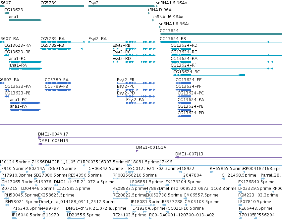Click the RC0-DA0001-120700-013-A02 feature
The height and width of the screenshot is (220, 282).
150,218
